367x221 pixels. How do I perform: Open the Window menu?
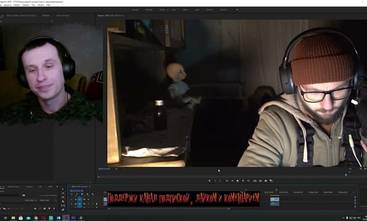click(41, 5)
